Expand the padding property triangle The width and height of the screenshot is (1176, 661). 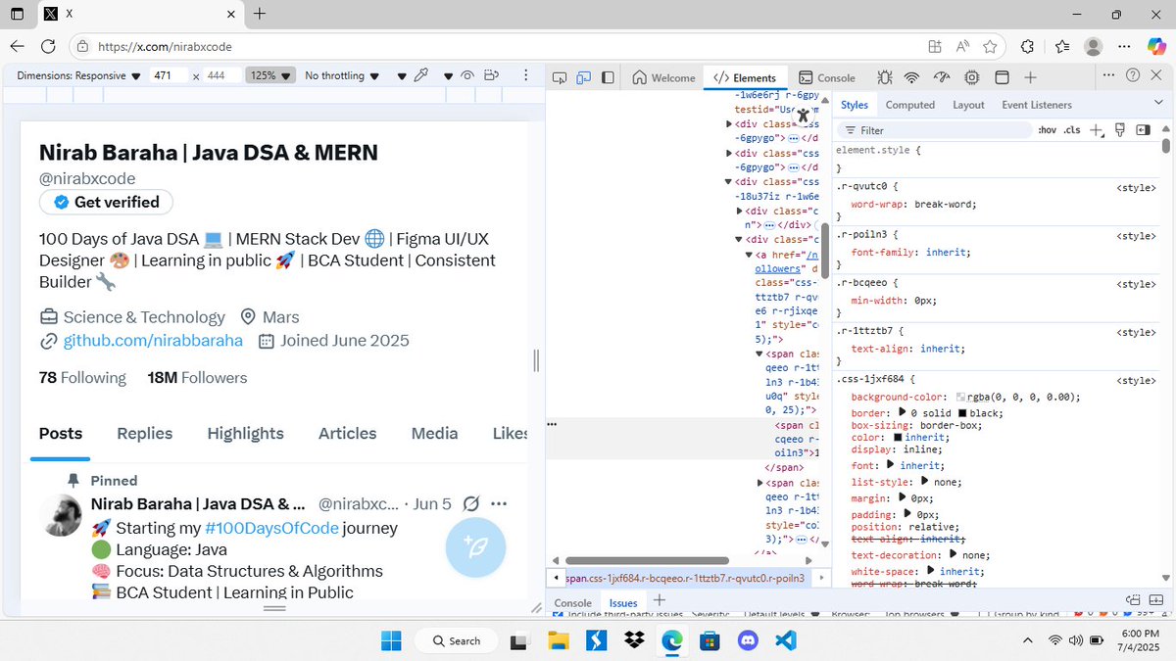point(907,514)
